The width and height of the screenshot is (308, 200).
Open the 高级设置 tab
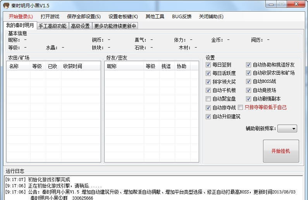[80, 26]
